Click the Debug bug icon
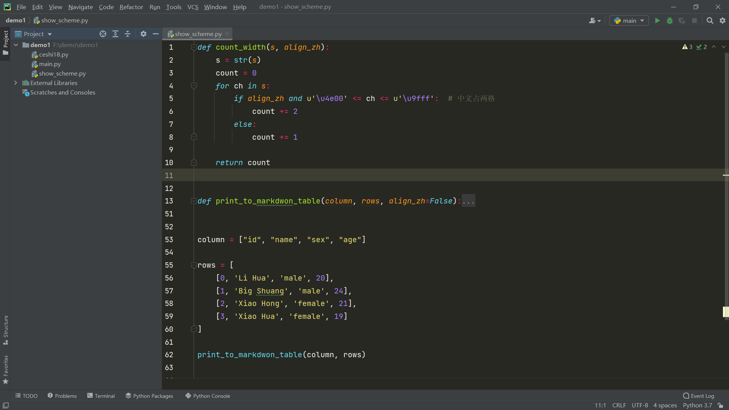The image size is (729, 410). [x=670, y=21]
